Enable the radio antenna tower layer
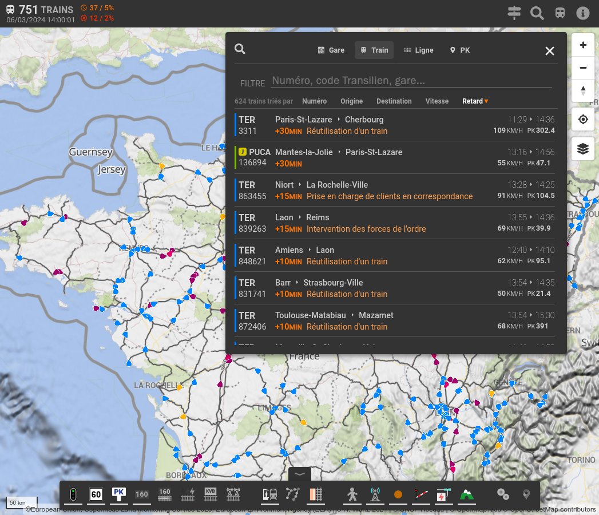 (x=375, y=494)
